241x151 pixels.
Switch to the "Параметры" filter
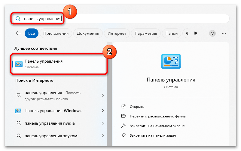point(146,33)
